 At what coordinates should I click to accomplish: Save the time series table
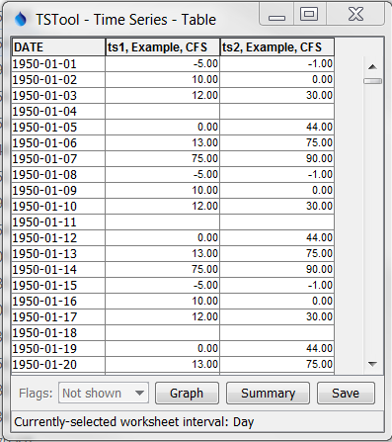coord(346,393)
